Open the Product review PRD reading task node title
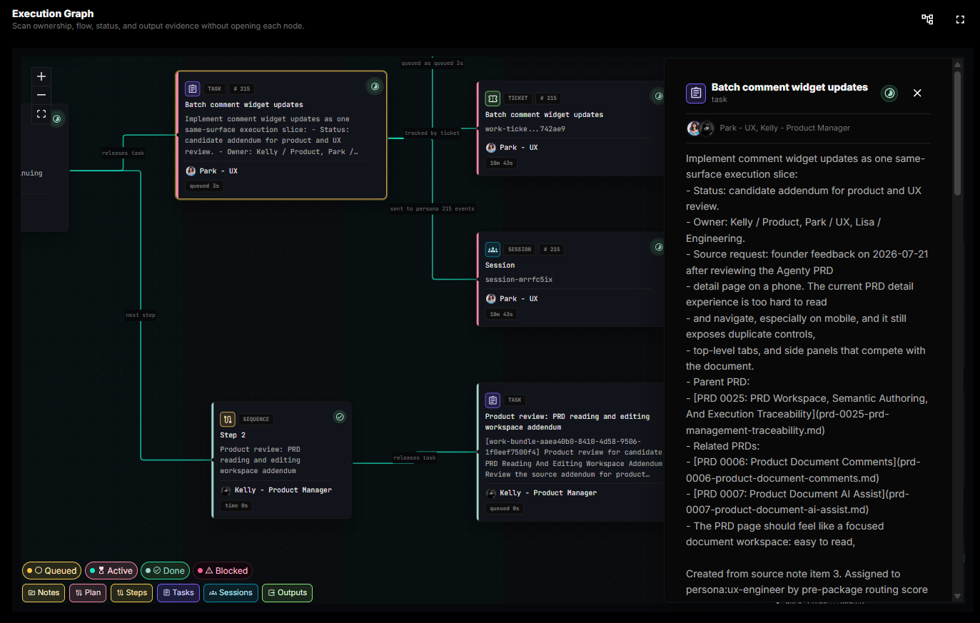Viewport: 980px width, 623px height. [x=567, y=422]
